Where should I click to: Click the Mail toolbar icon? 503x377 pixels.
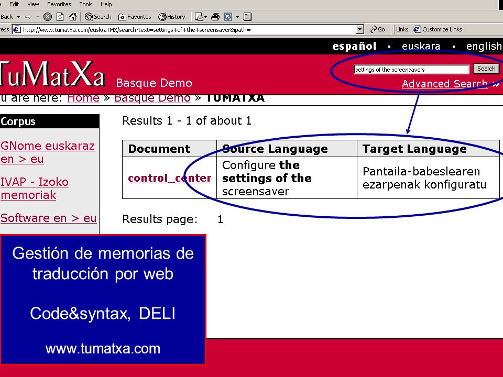pos(199,17)
